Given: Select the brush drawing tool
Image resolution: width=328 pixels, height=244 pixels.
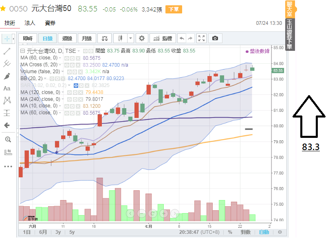Looking at the screenshot, I should tap(7, 76).
